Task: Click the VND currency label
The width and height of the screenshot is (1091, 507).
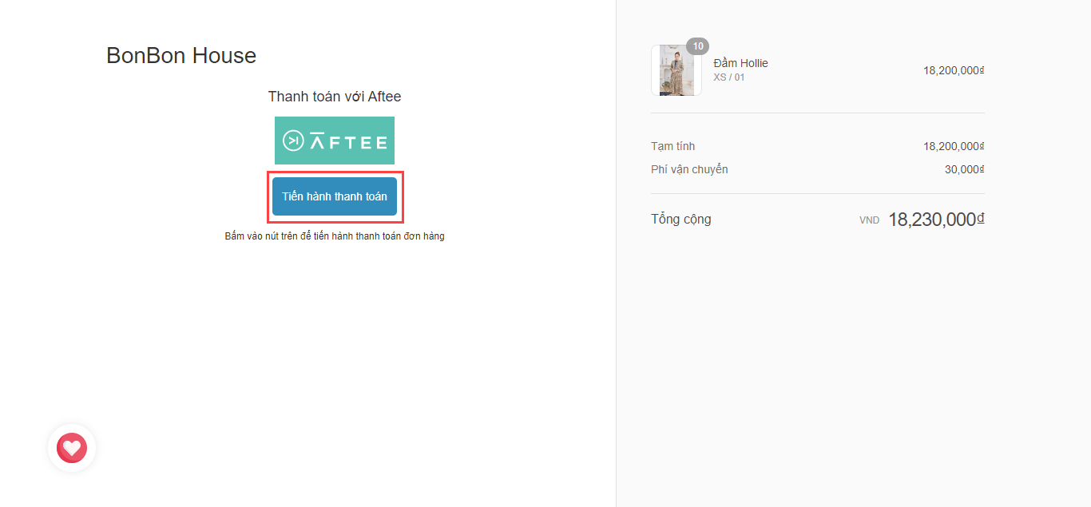Action: [x=869, y=220]
